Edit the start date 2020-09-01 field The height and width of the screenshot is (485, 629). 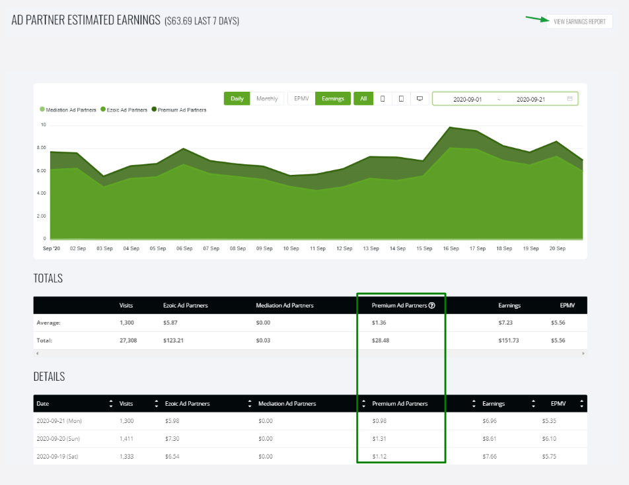(467, 99)
